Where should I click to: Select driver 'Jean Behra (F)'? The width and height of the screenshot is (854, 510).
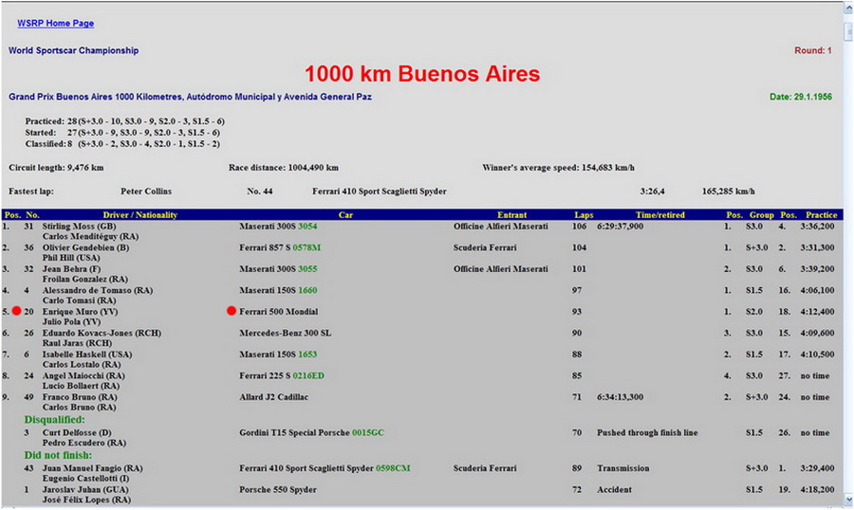click(x=72, y=269)
